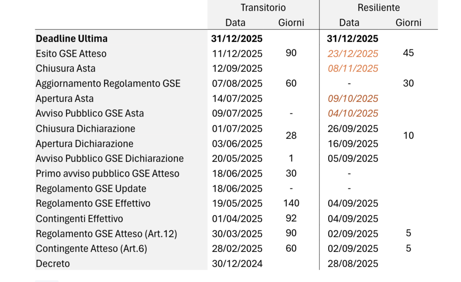461x282 pixels.
Task: Select Decreto Resiliente date 28/08/2025
Action: click(x=353, y=264)
